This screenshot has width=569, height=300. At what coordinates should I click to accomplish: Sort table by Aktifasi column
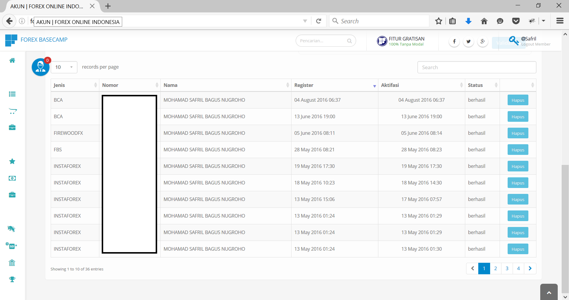pos(422,85)
